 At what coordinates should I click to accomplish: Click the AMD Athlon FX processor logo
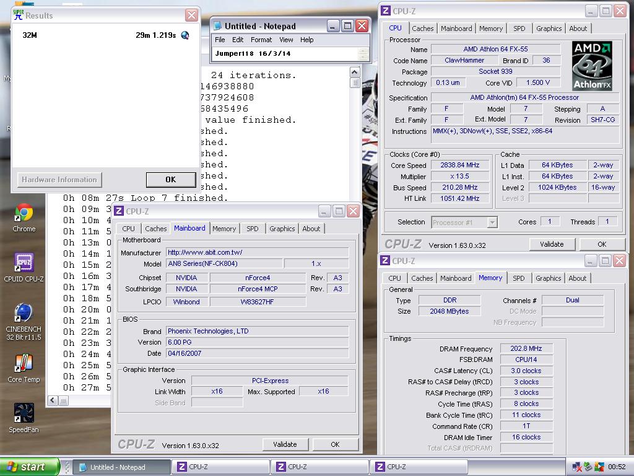point(592,66)
